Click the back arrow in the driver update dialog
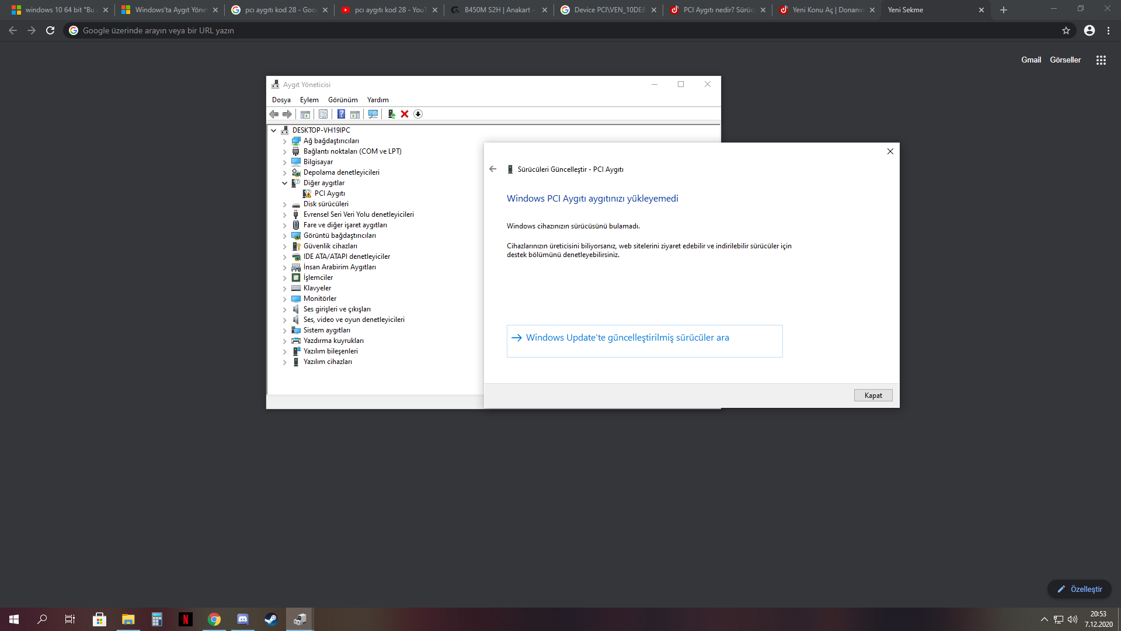The image size is (1121, 631). [x=493, y=169]
